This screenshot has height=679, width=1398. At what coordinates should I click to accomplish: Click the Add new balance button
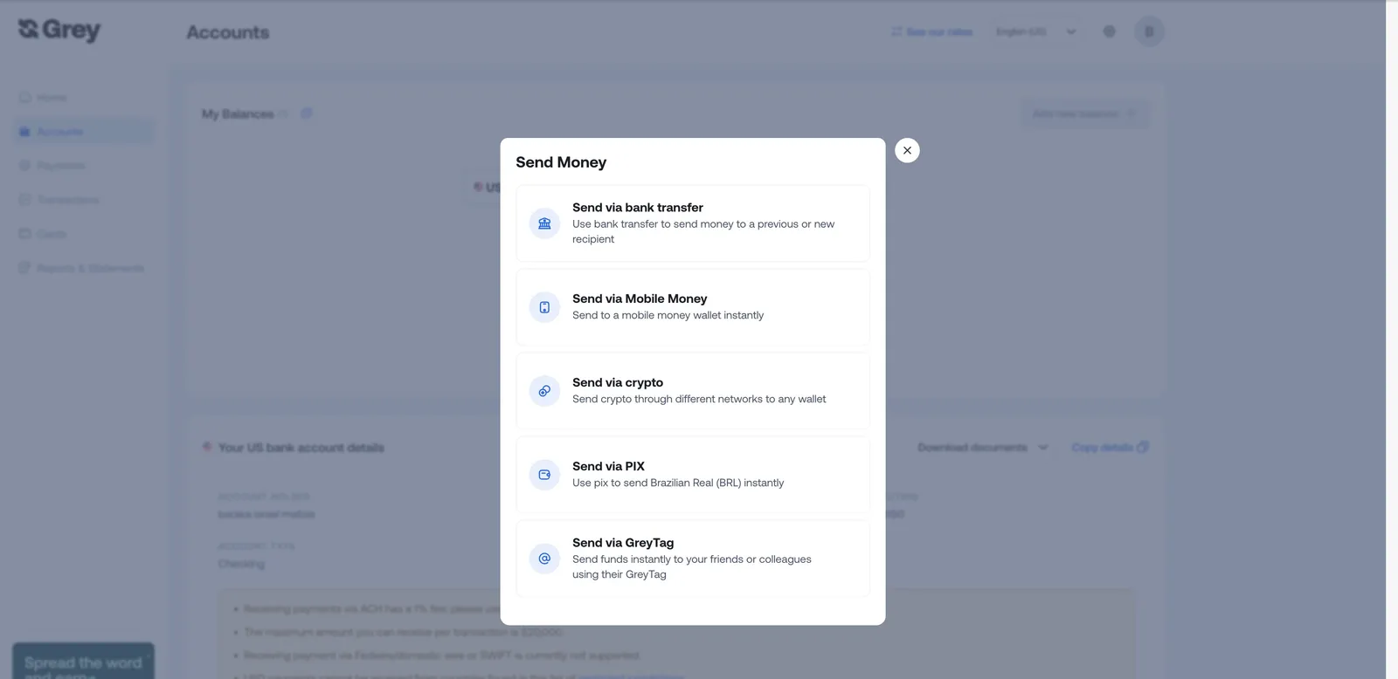[x=1084, y=113]
